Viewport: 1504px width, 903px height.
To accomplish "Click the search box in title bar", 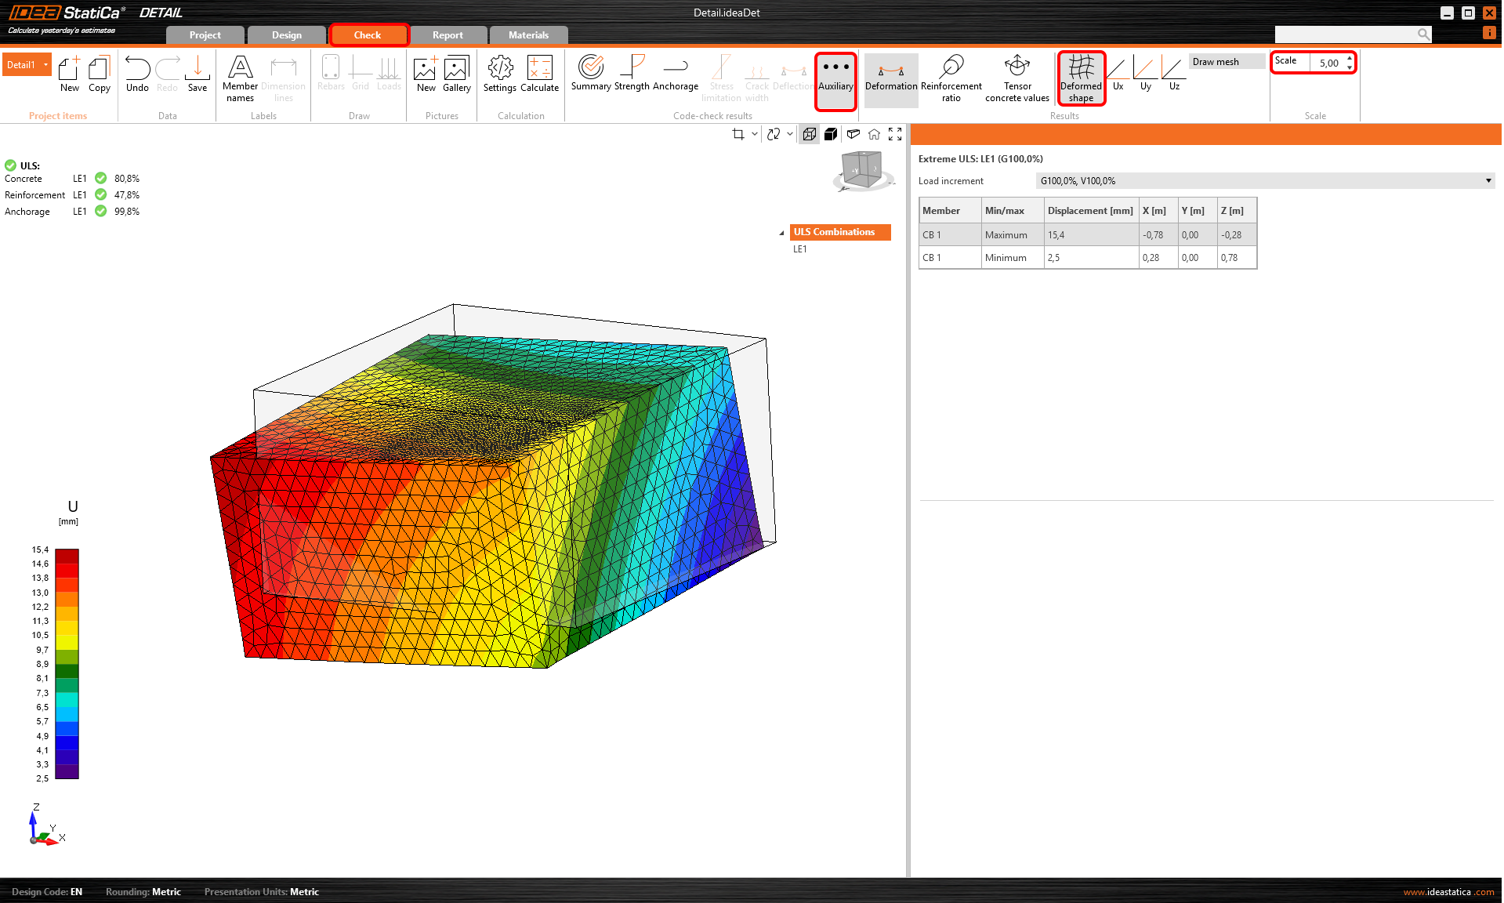I will click(1346, 34).
